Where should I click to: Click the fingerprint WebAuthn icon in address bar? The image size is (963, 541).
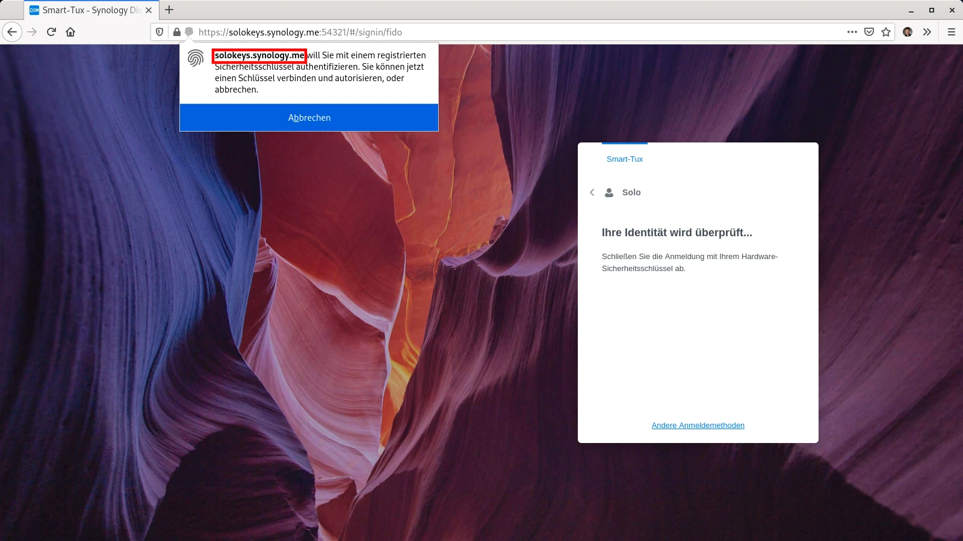point(189,32)
